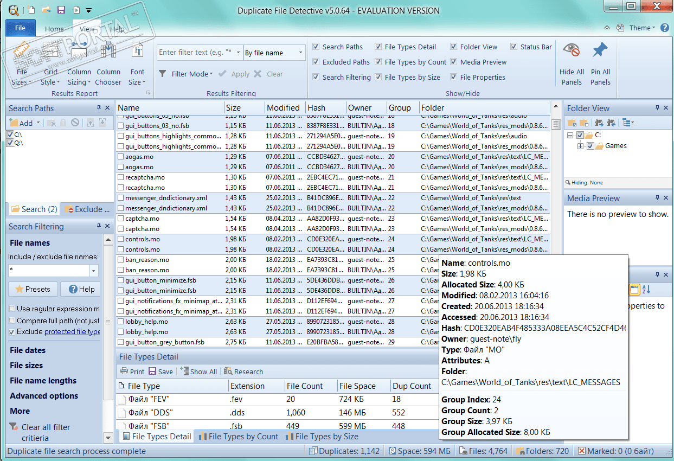The height and width of the screenshot is (461, 674).
Task: Open the By file name dropdown
Action: tap(274, 53)
